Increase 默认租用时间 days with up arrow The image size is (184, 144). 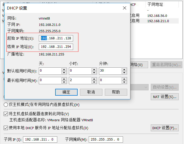pos(64,69)
